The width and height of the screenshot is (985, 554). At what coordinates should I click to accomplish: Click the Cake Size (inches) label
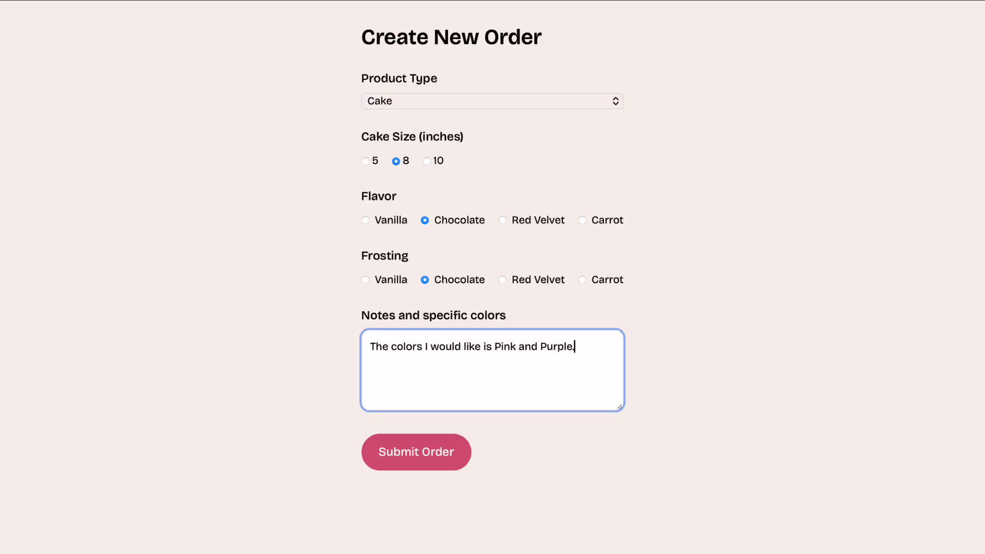[x=412, y=136]
